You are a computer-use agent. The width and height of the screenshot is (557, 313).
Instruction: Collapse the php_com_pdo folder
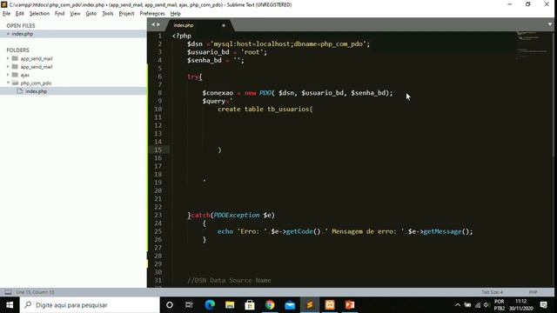(8, 83)
